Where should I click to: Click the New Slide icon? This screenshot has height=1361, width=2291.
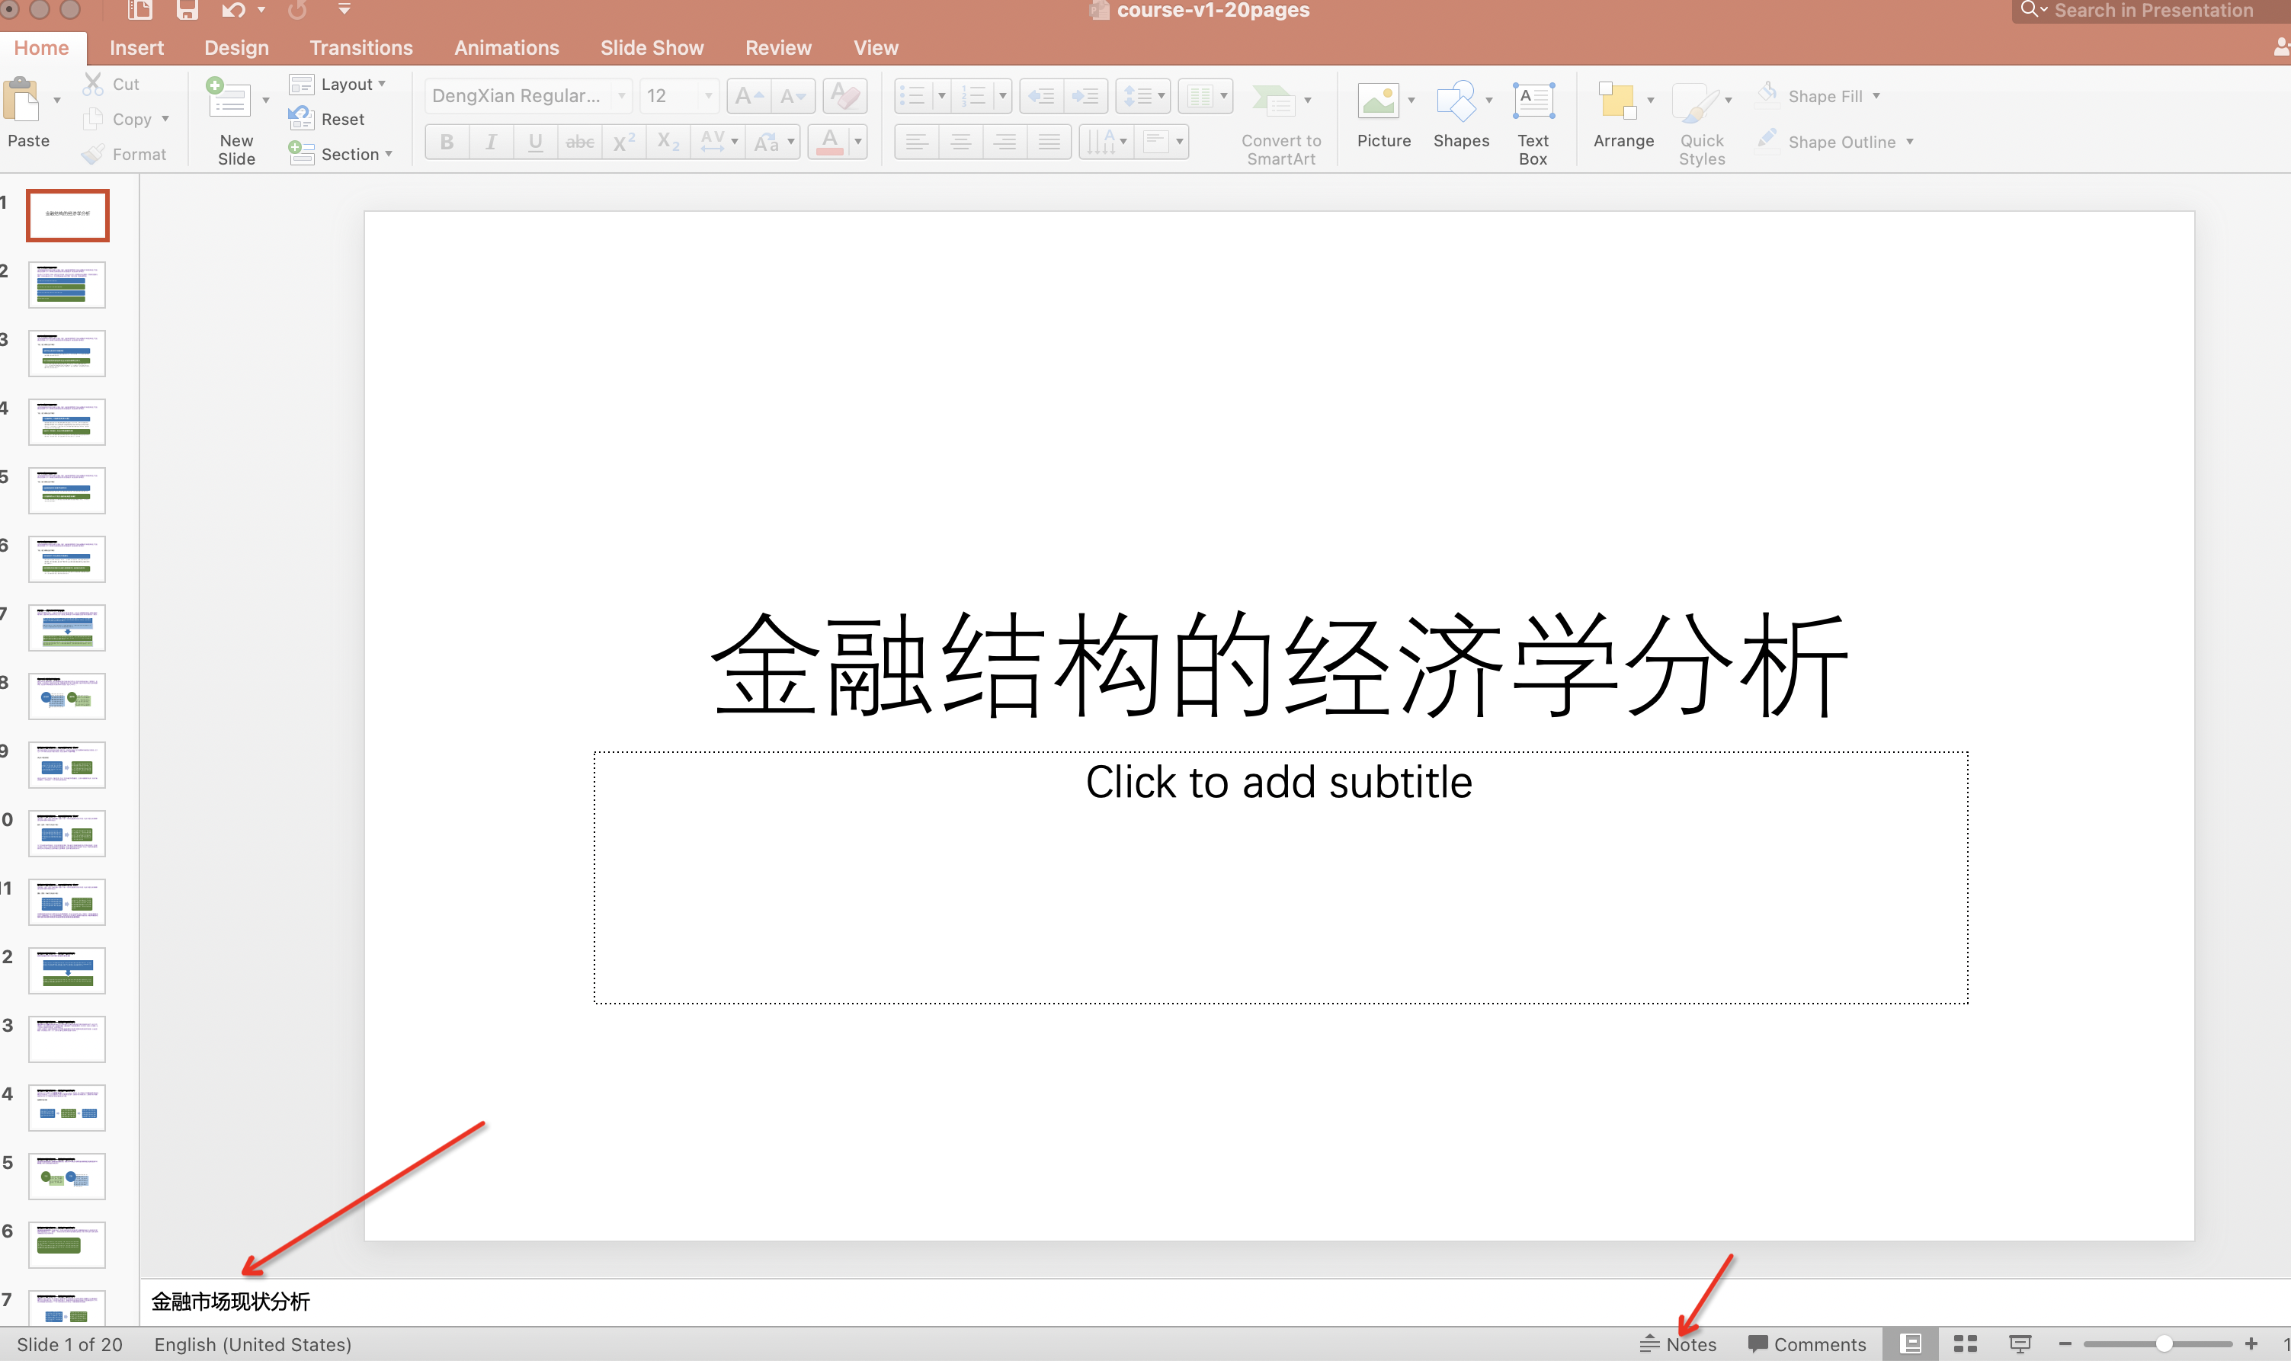[229, 101]
